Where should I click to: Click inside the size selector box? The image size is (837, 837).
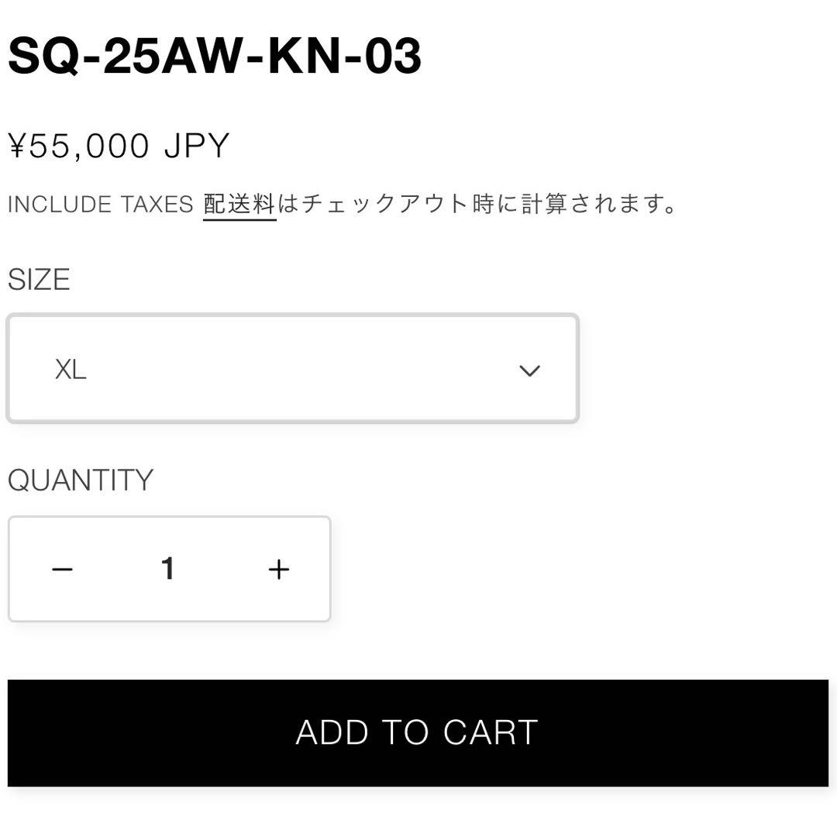[293, 368]
